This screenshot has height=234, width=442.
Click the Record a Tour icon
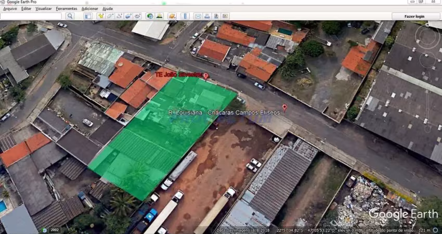pos(138,16)
